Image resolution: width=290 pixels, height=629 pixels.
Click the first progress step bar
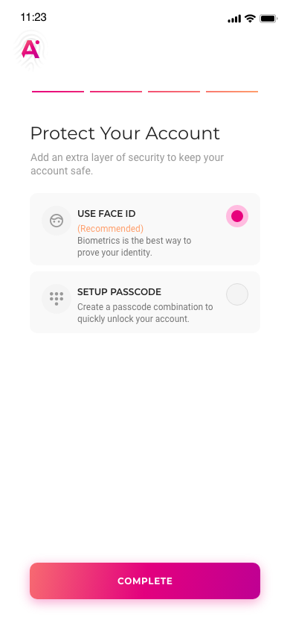pos(58,92)
